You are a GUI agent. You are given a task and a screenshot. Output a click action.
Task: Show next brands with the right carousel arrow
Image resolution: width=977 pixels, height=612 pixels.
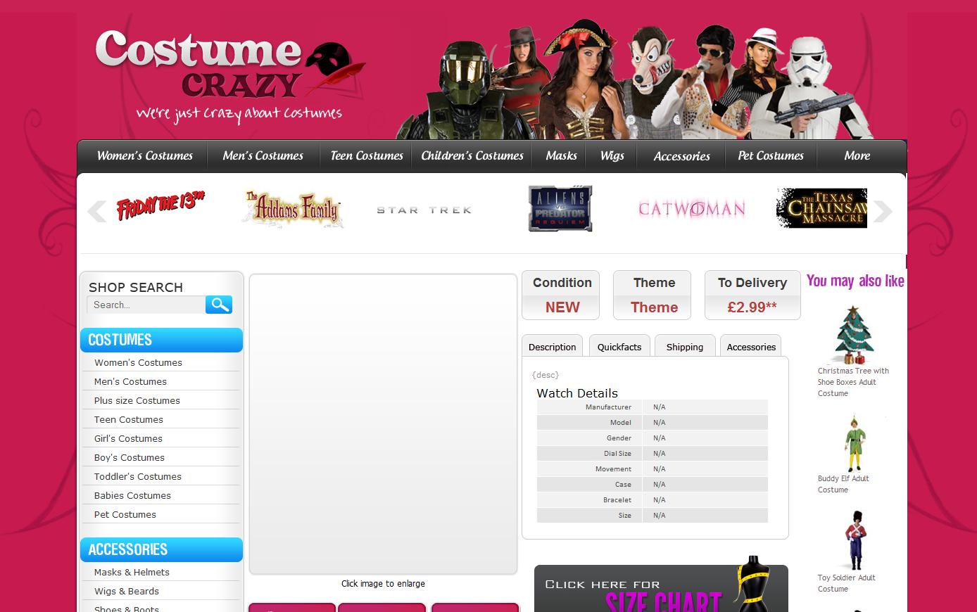pyautogui.click(x=883, y=211)
